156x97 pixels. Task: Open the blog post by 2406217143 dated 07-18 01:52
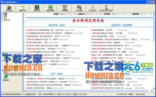point(107,55)
